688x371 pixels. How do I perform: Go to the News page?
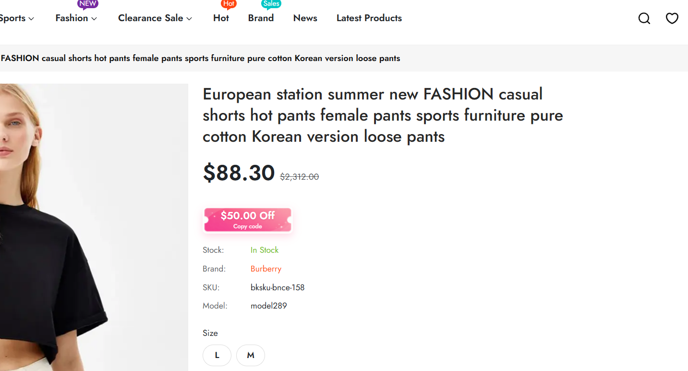(x=305, y=18)
